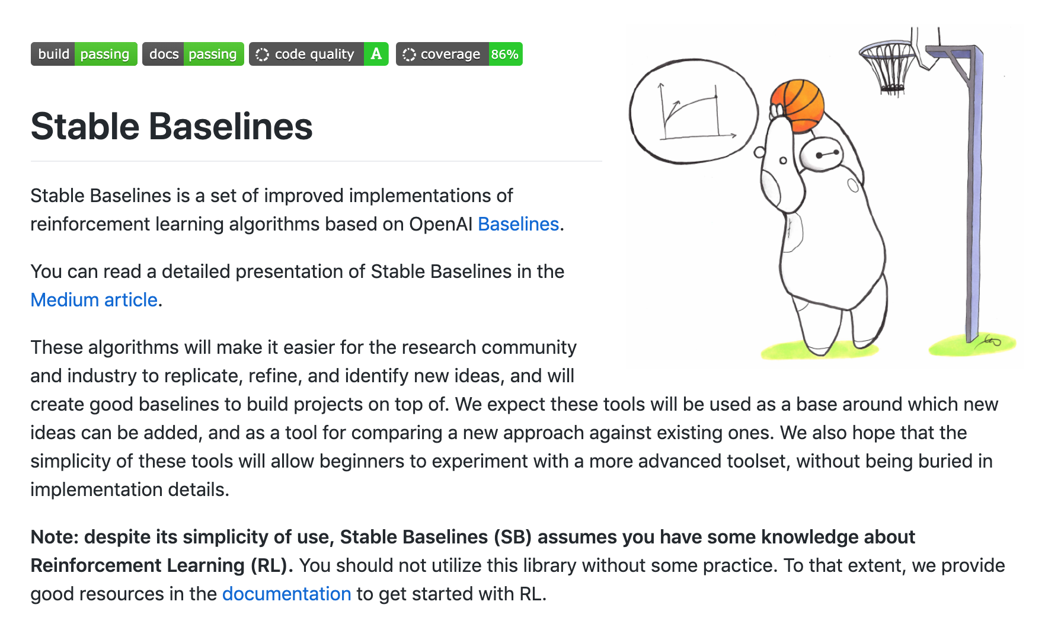1061x627 pixels.
Task: Click the build passing badge
Action: pos(84,54)
